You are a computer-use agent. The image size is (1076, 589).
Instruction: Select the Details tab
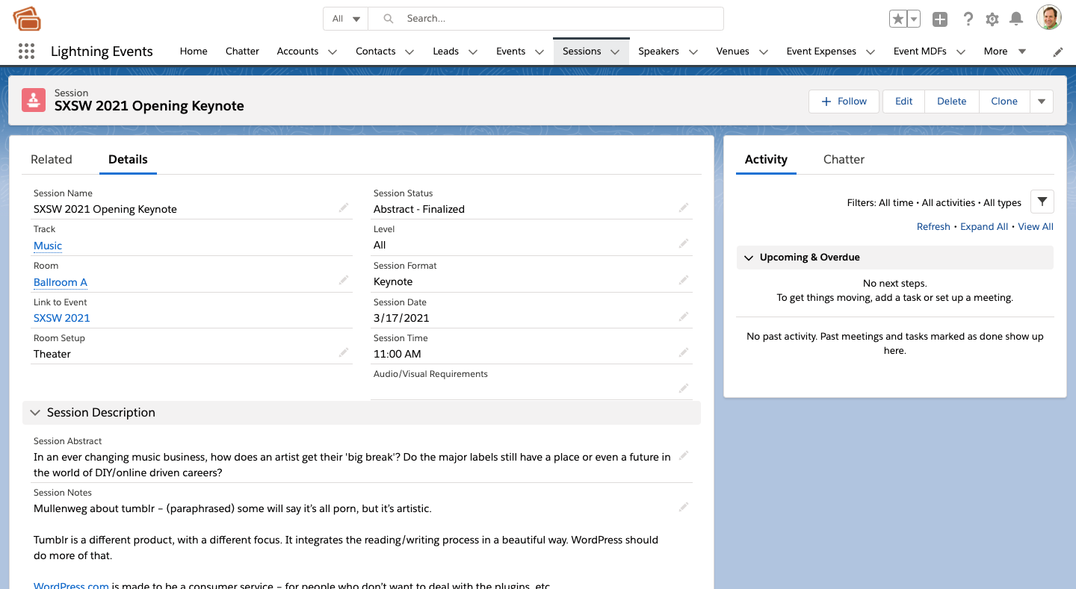[x=128, y=159]
